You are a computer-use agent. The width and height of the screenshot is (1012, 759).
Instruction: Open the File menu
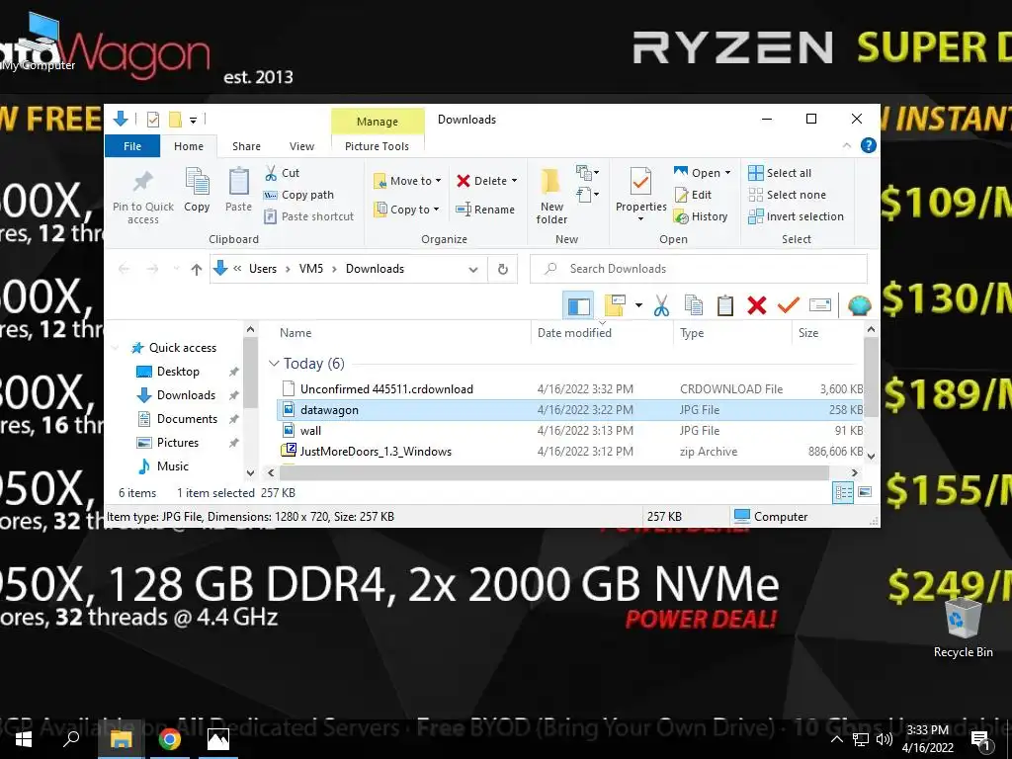click(x=132, y=146)
